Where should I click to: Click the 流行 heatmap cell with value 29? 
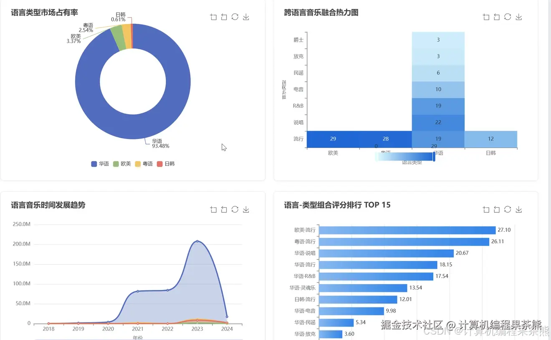(x=333, y=139)
